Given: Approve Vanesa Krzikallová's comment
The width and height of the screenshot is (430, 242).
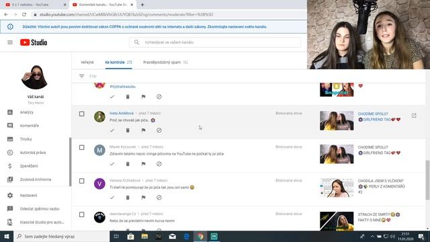Looking at the screenshot, I should click(x=112, y=198).
